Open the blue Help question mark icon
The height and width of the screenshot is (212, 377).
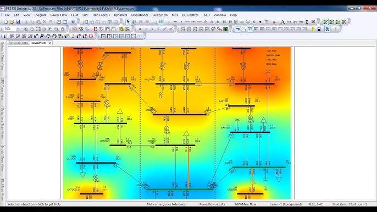[73, 22]
